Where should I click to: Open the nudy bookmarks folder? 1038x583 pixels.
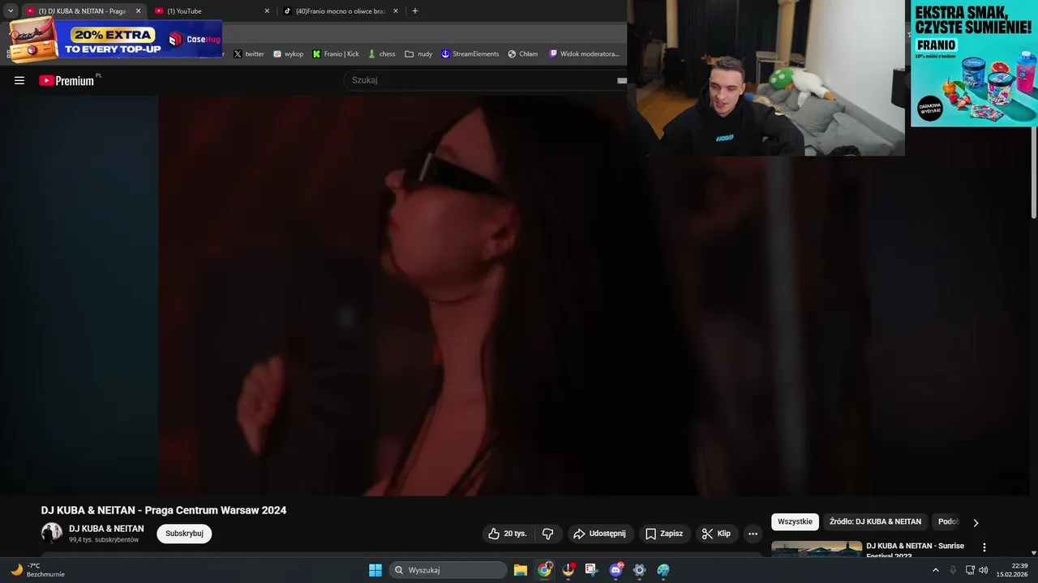pyautogui.click(x=418, y=54)
